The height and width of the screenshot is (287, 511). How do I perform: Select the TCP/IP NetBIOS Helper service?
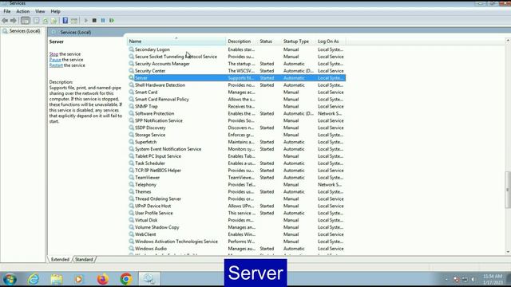point(236,171)
